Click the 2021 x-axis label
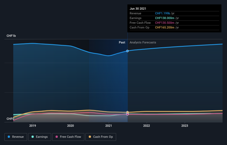 tap(109, 126)
